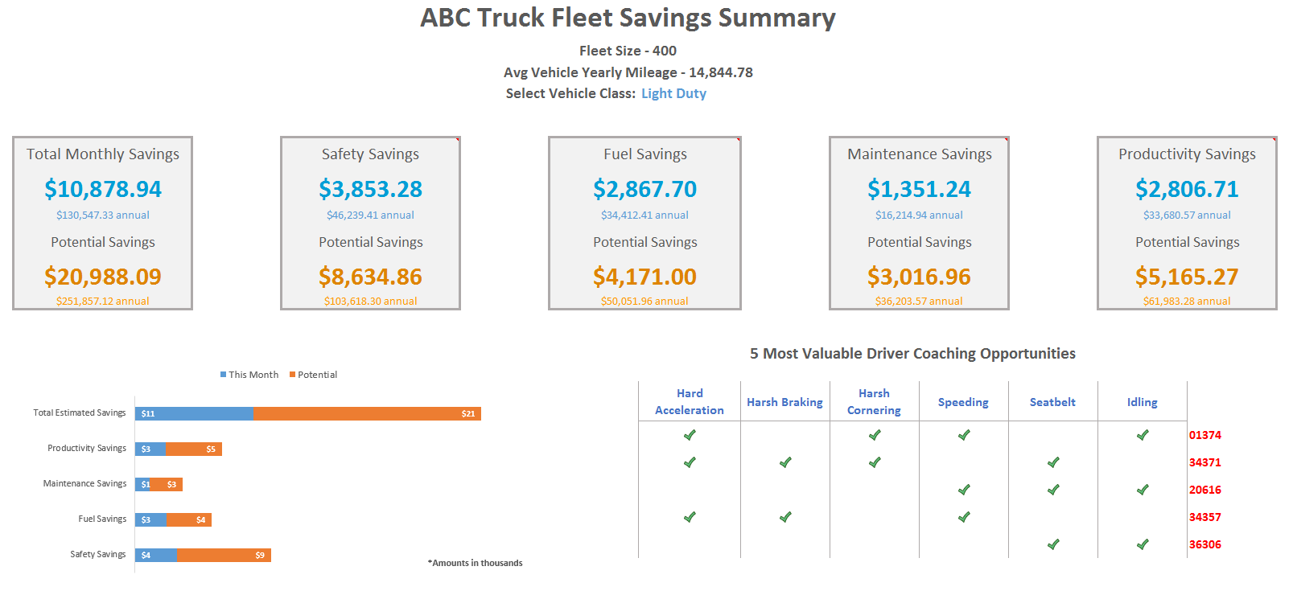The width and height of the screenshot is (1293, 591).
Task: Select the Seatbelt column header
Action: 1052,402
